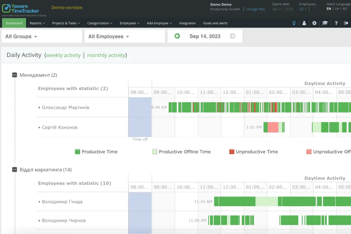
Task: Switch to monthly activity view
Action: tap(106, 55)
